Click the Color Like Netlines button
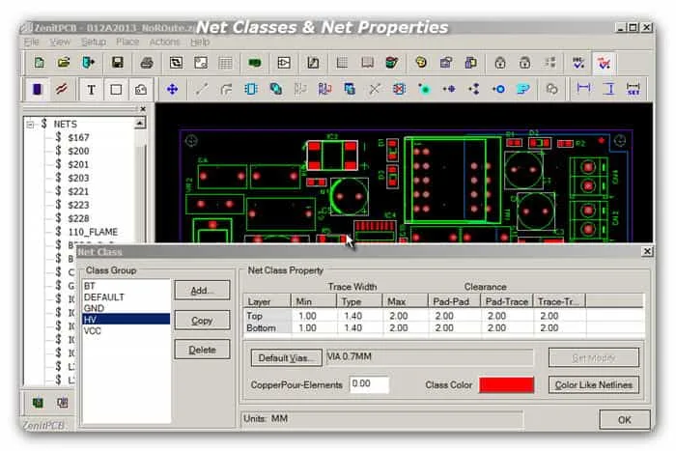This screenshot has height=451, width=676. point(594,385)
